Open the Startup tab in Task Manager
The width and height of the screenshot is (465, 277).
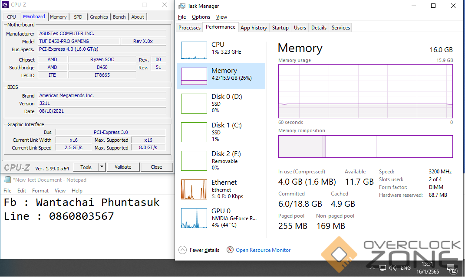tap(280, 28)
